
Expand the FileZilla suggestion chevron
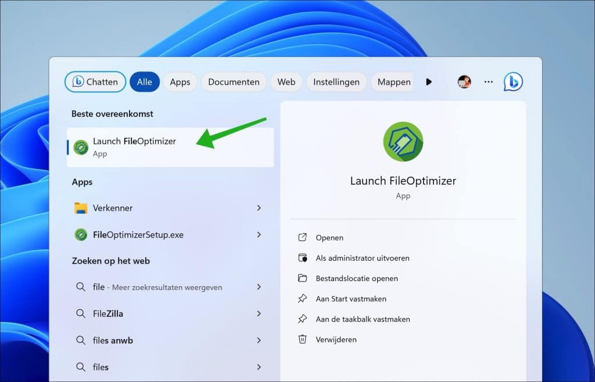(x=259, y=313)
